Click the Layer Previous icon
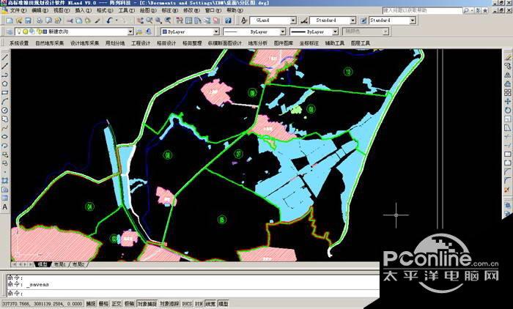This screenshot has height=309, width=513. 149,31
